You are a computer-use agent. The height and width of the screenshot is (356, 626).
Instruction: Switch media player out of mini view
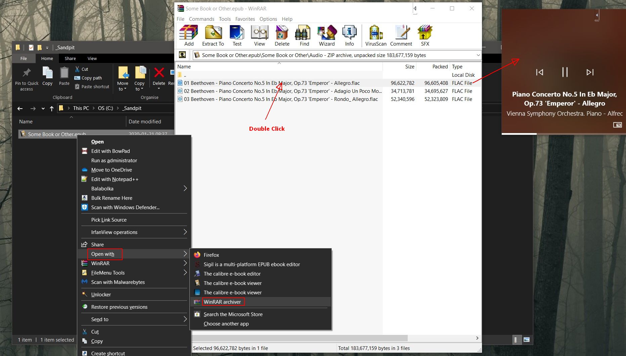coord(617,125)
